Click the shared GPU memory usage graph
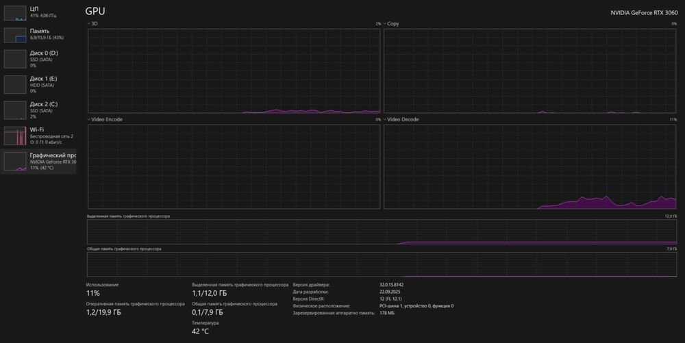The height and width of the screenshot is (343, 685). (x=382, y=264)
